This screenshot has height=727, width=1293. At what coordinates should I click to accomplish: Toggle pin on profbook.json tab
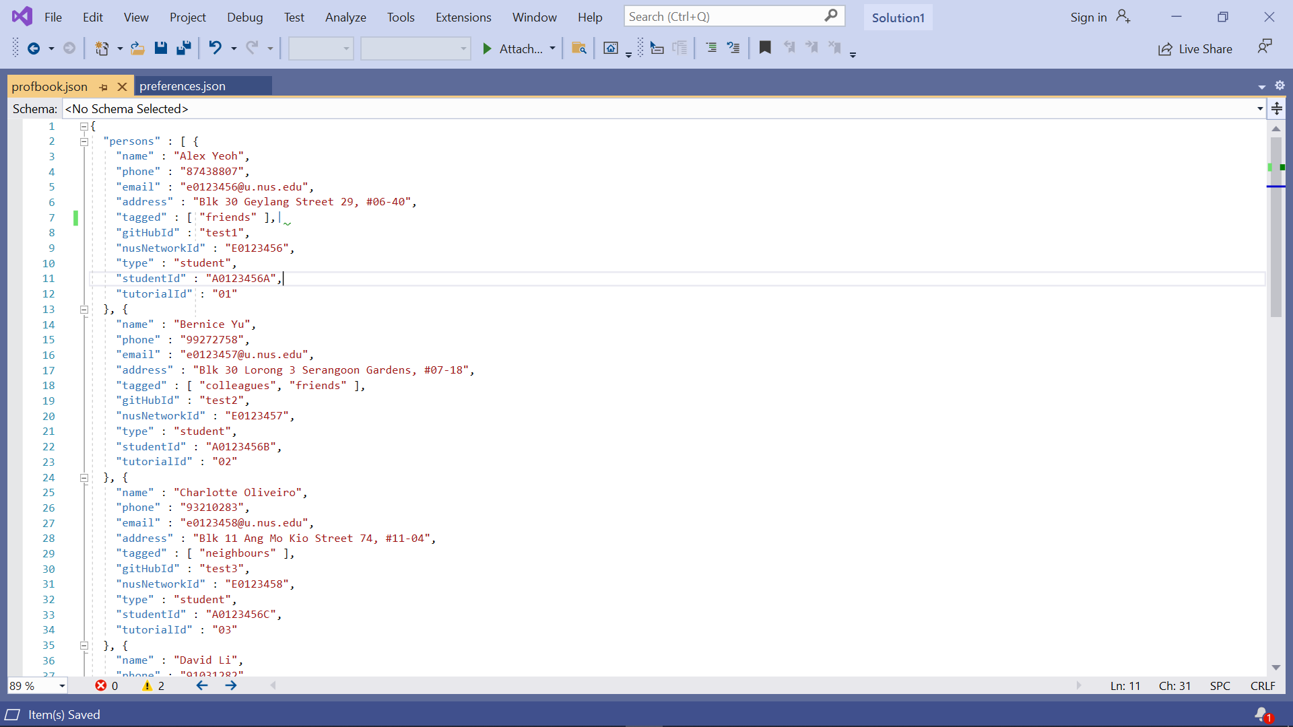point(103,87)
